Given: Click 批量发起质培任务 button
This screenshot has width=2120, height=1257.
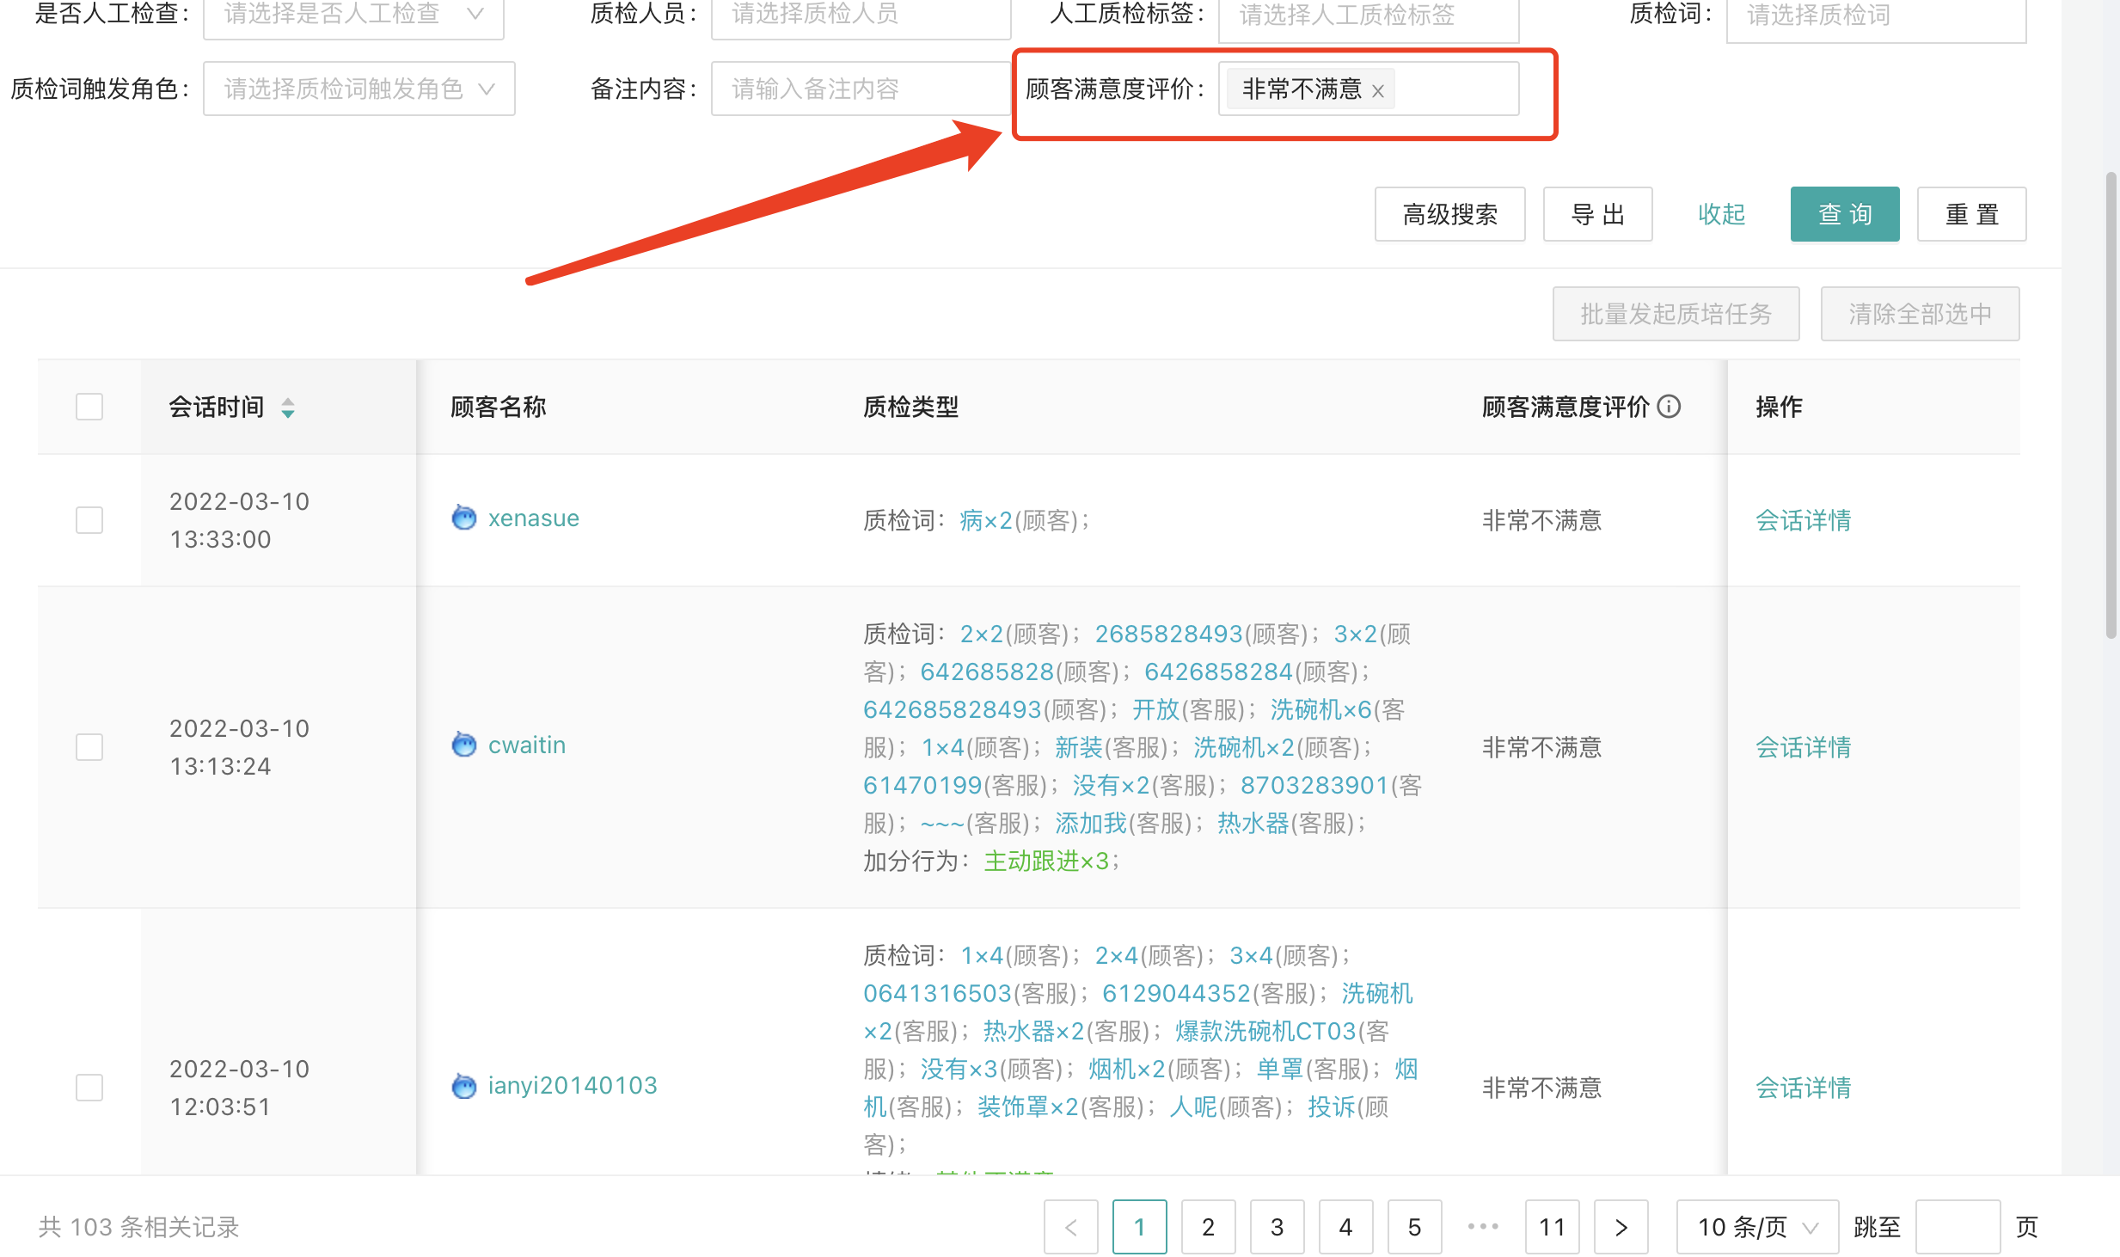Looking at the screenshot, I should pyautogui.click(x=1676, y=314).
